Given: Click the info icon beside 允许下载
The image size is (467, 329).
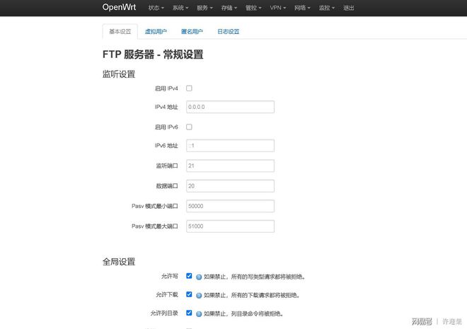Looking at the screenshot, I should coord(199,296).
